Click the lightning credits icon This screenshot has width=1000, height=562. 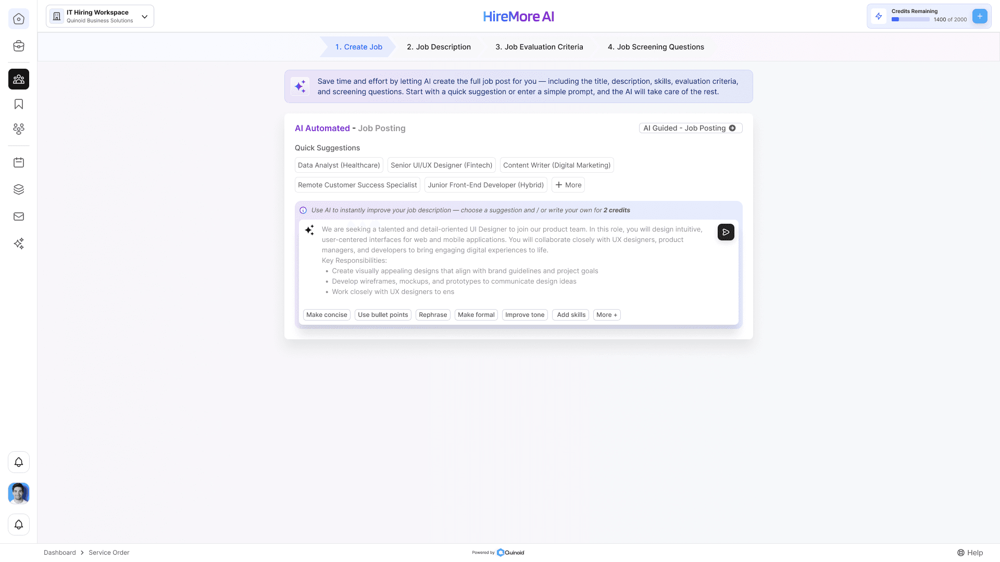879,16
